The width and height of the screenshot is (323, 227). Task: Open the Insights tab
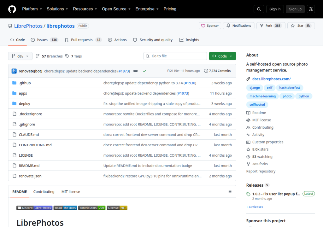pyautogui.click(x=189, y=40)
